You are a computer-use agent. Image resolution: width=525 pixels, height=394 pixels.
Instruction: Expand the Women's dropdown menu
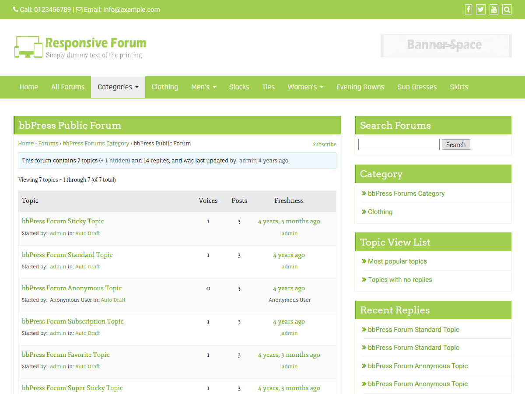[x=305, y=87]
